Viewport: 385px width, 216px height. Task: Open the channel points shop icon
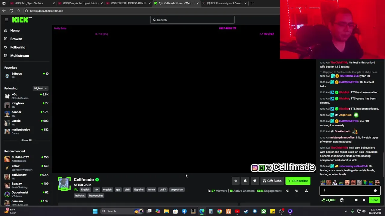[x=342, y=200]
